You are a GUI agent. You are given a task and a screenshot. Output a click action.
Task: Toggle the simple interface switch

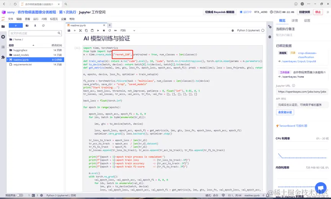pos(20,195)
